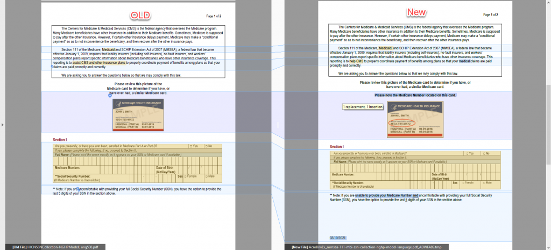551x250 pixels.
Task: Check 'Male' box in new file form
Action: [x=484, y=183]
